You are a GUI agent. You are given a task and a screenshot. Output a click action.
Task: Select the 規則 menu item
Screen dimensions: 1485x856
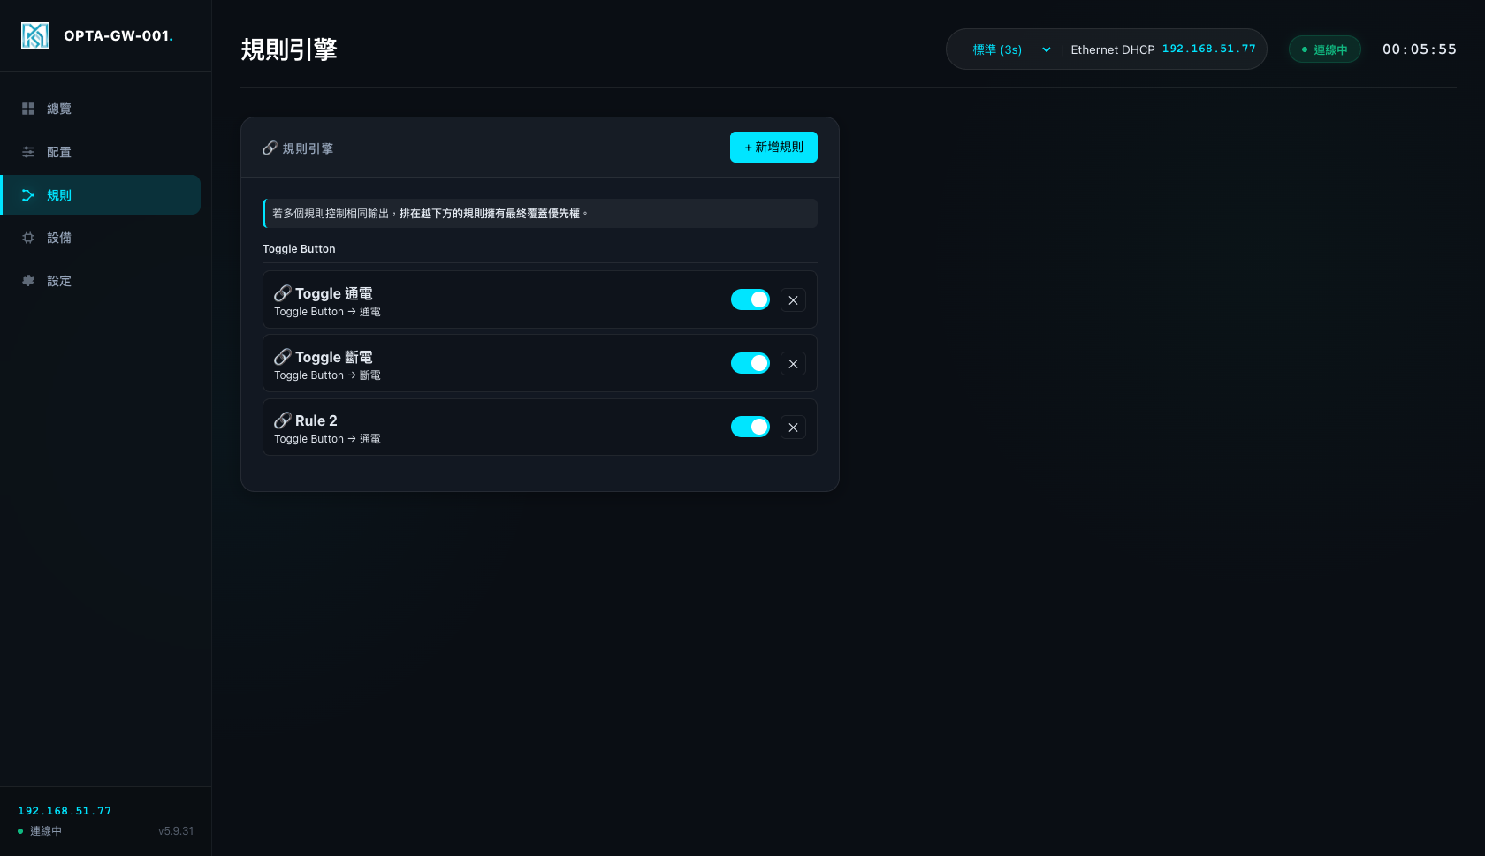coord(101,195)
